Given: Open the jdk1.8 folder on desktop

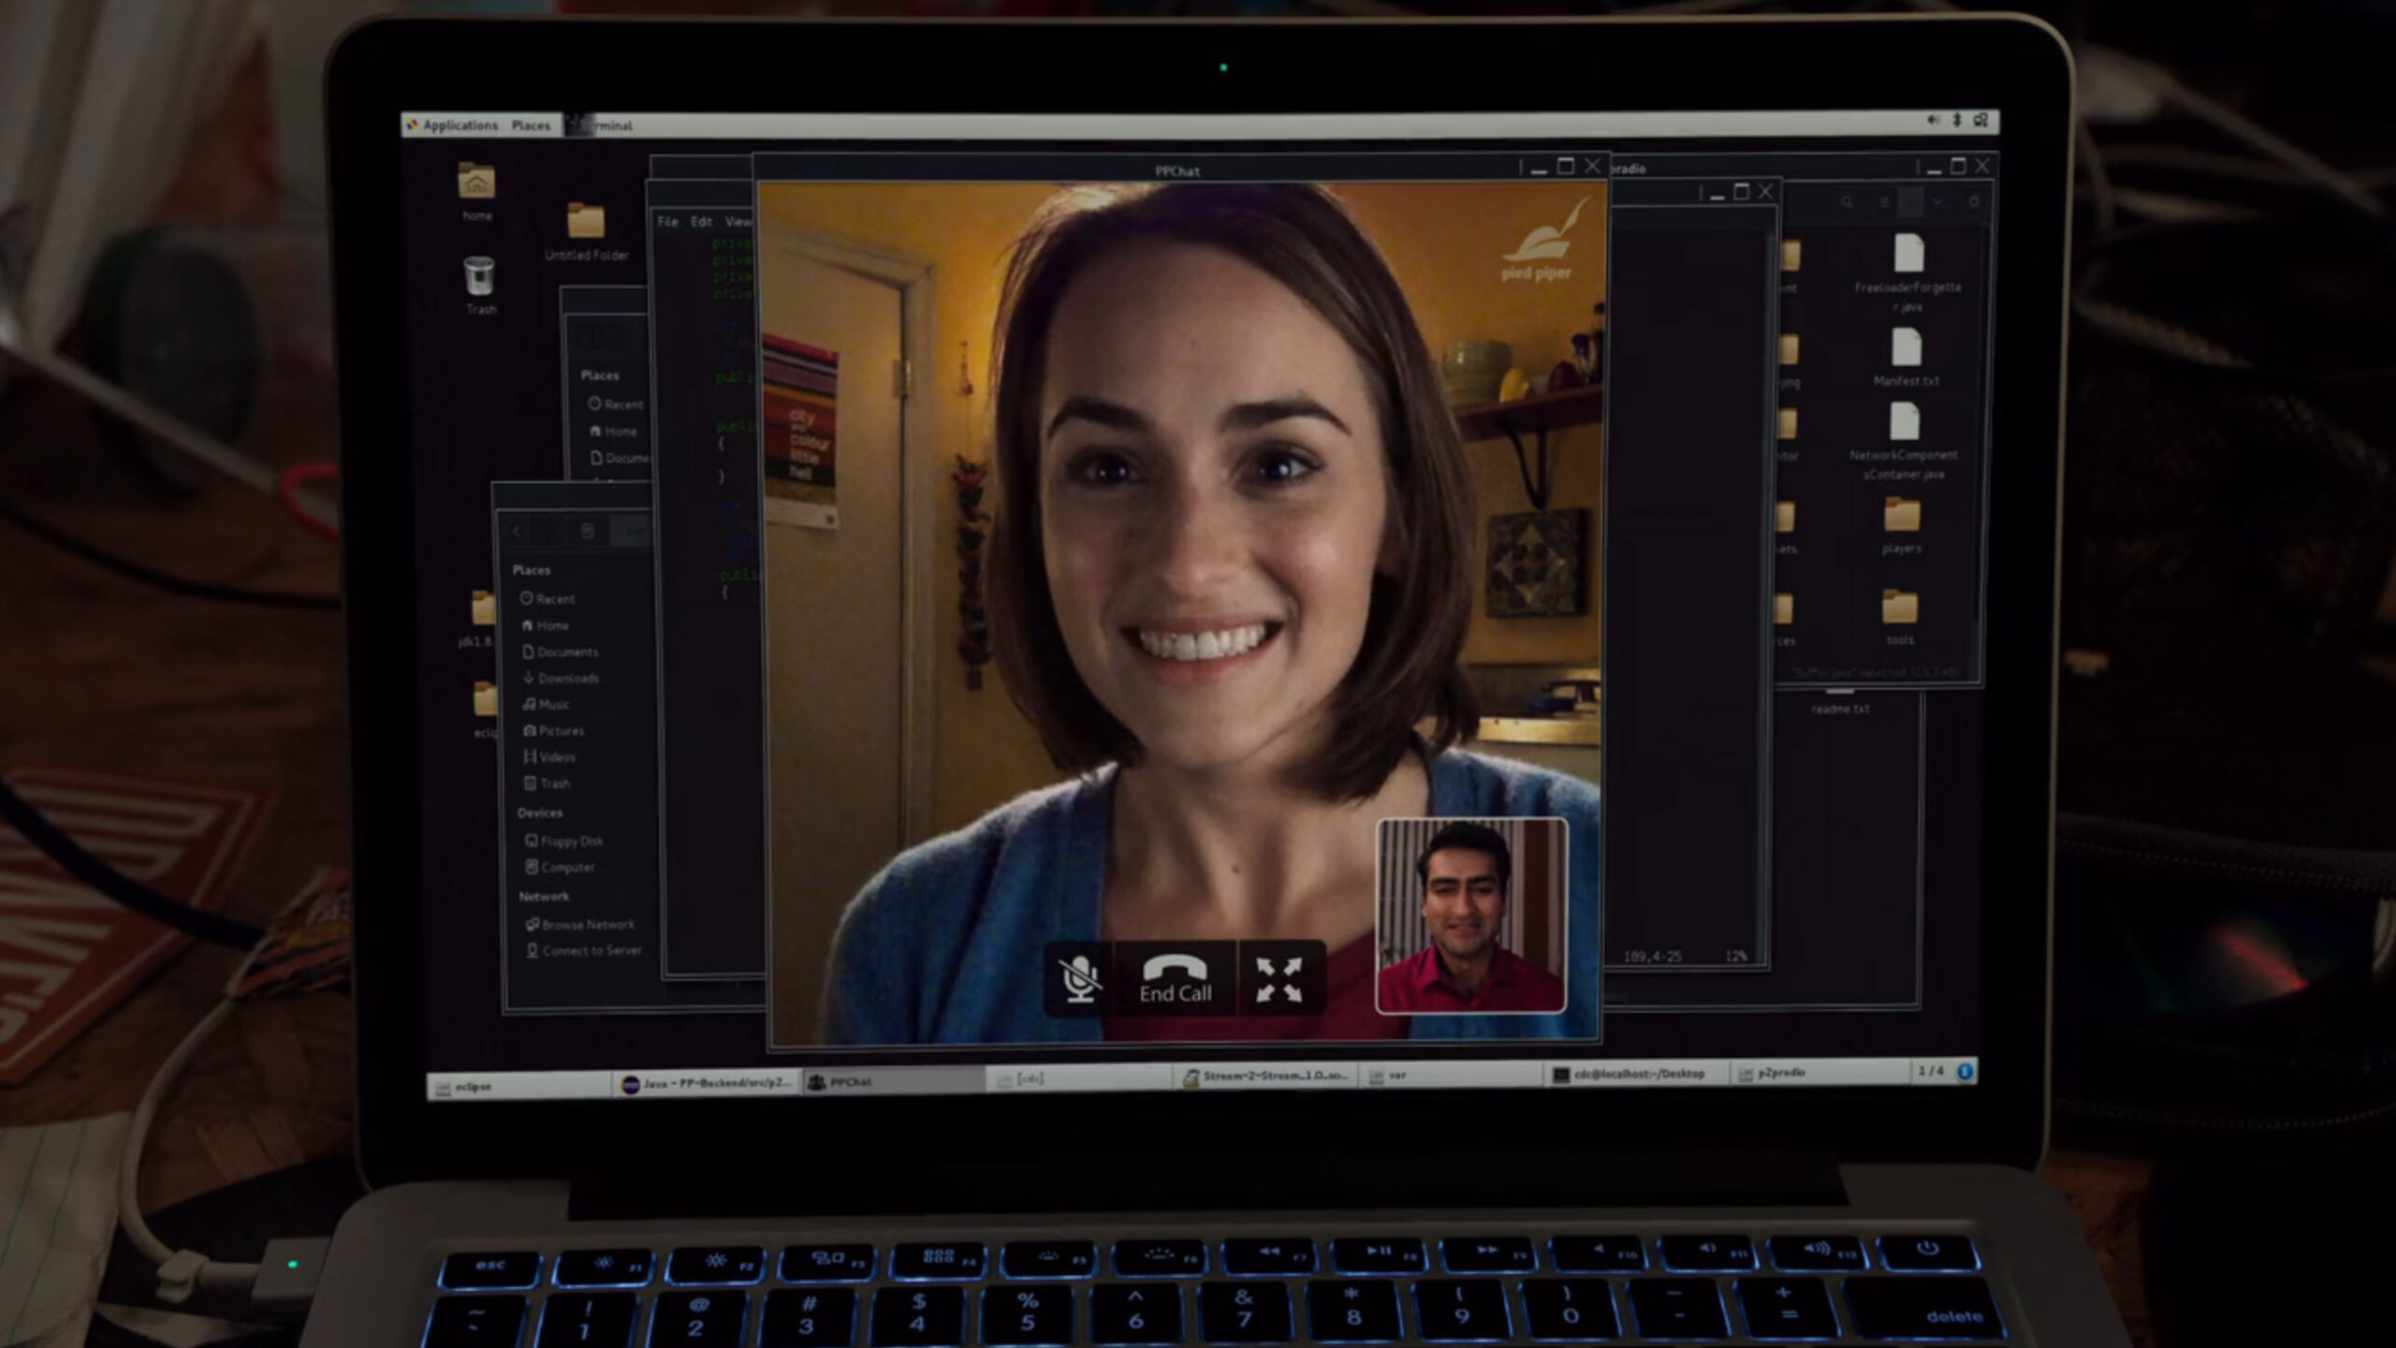Looking at the screenshot, I should pos(479,620).
